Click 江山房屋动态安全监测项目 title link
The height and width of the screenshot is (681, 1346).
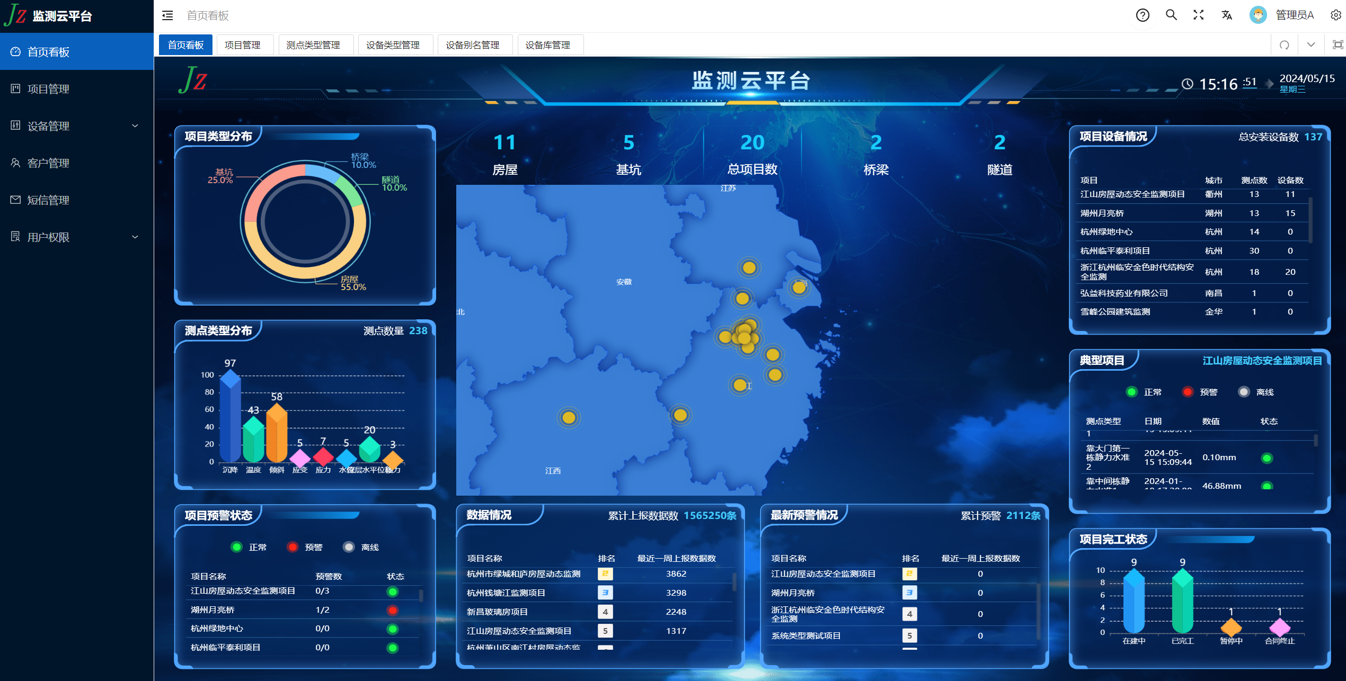point(1262,361)
